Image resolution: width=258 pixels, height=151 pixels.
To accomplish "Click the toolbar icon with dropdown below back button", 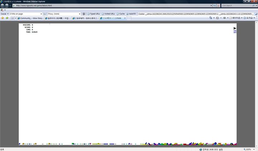I will click(x=3, y=10).
